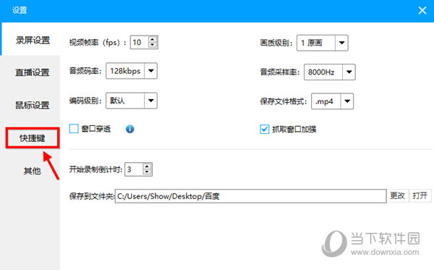The height and width of the screenshot is (270, 434).
Task: Increase the 视频帧率 fps value
Action: click(x=153, y=39)
